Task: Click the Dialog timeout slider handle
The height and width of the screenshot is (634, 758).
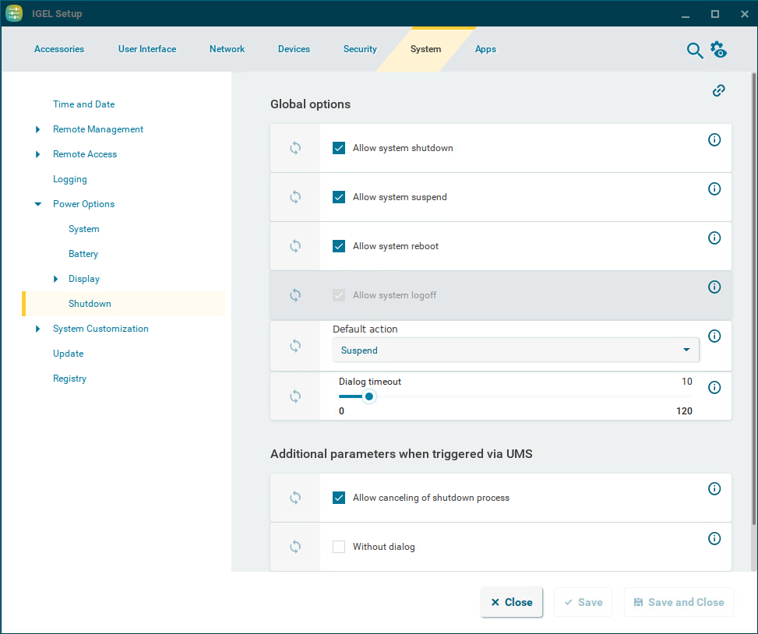Action: tap(369, 396)
